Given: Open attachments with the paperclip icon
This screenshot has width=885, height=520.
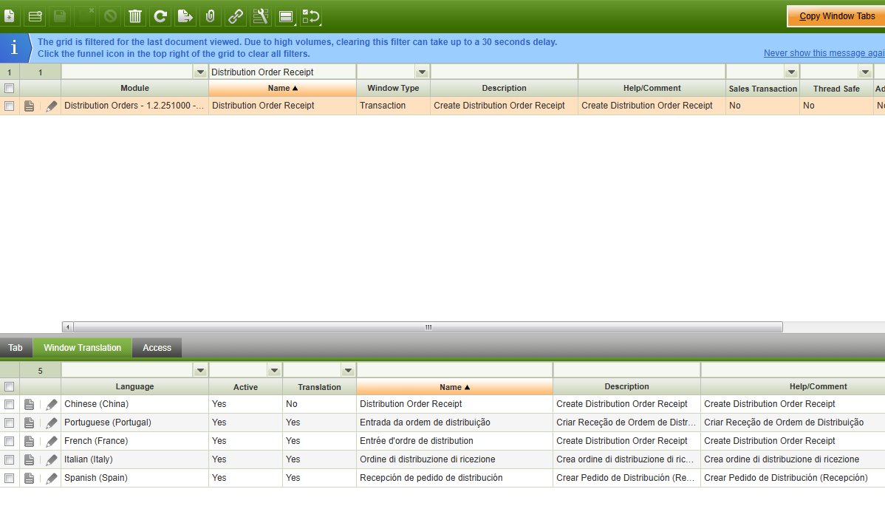Looking at the screenshot, I should point(211,16).
